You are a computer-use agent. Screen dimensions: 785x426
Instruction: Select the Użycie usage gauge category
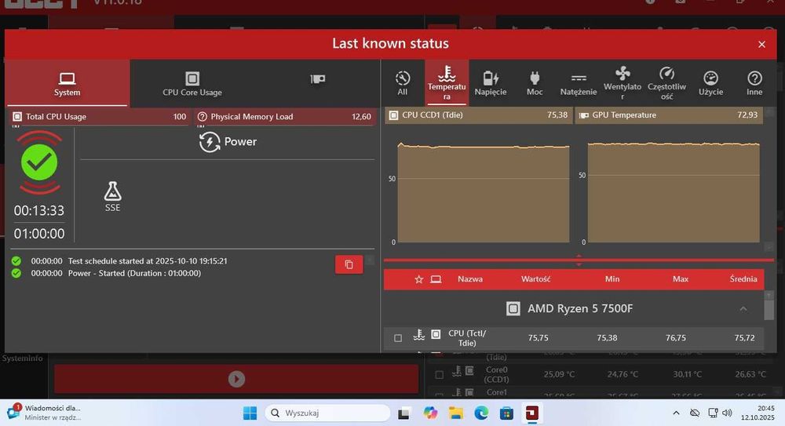(x=711, y=83)
